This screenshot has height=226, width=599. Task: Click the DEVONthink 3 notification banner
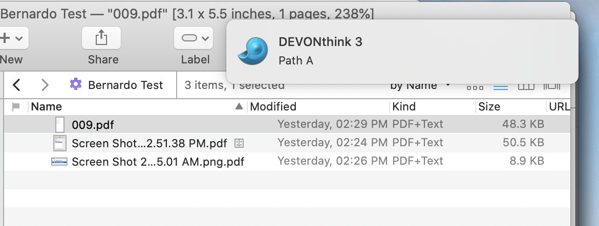(402, 51)
